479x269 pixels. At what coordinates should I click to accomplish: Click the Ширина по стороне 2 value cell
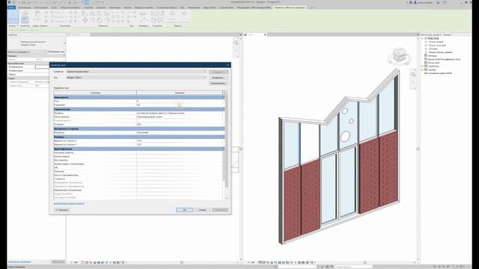[180, 141]
